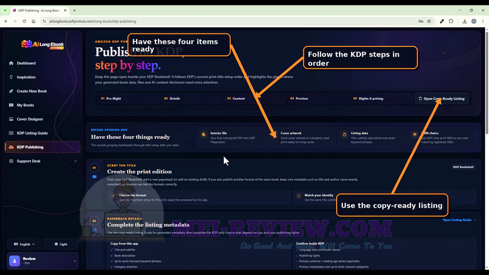The height and width of the screenshot is (275, 489).
Task: Expand the Review Pro account menu
Action: [x=43, y=261]
